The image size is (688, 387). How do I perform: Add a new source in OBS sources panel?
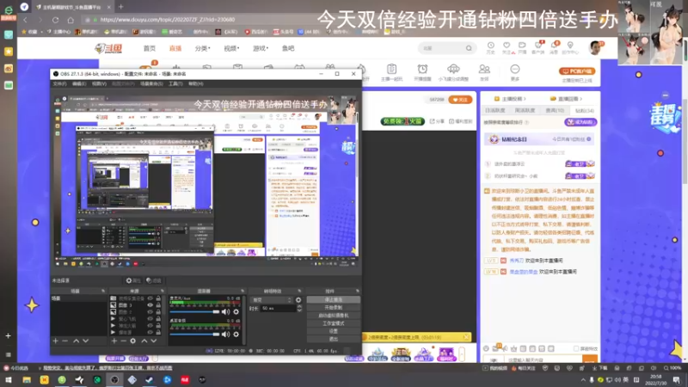point(114,341)
